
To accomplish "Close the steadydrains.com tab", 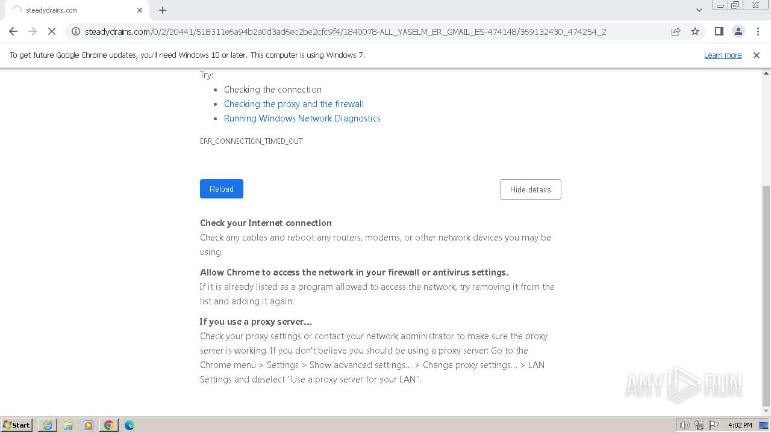I will (x=140, y=10).
